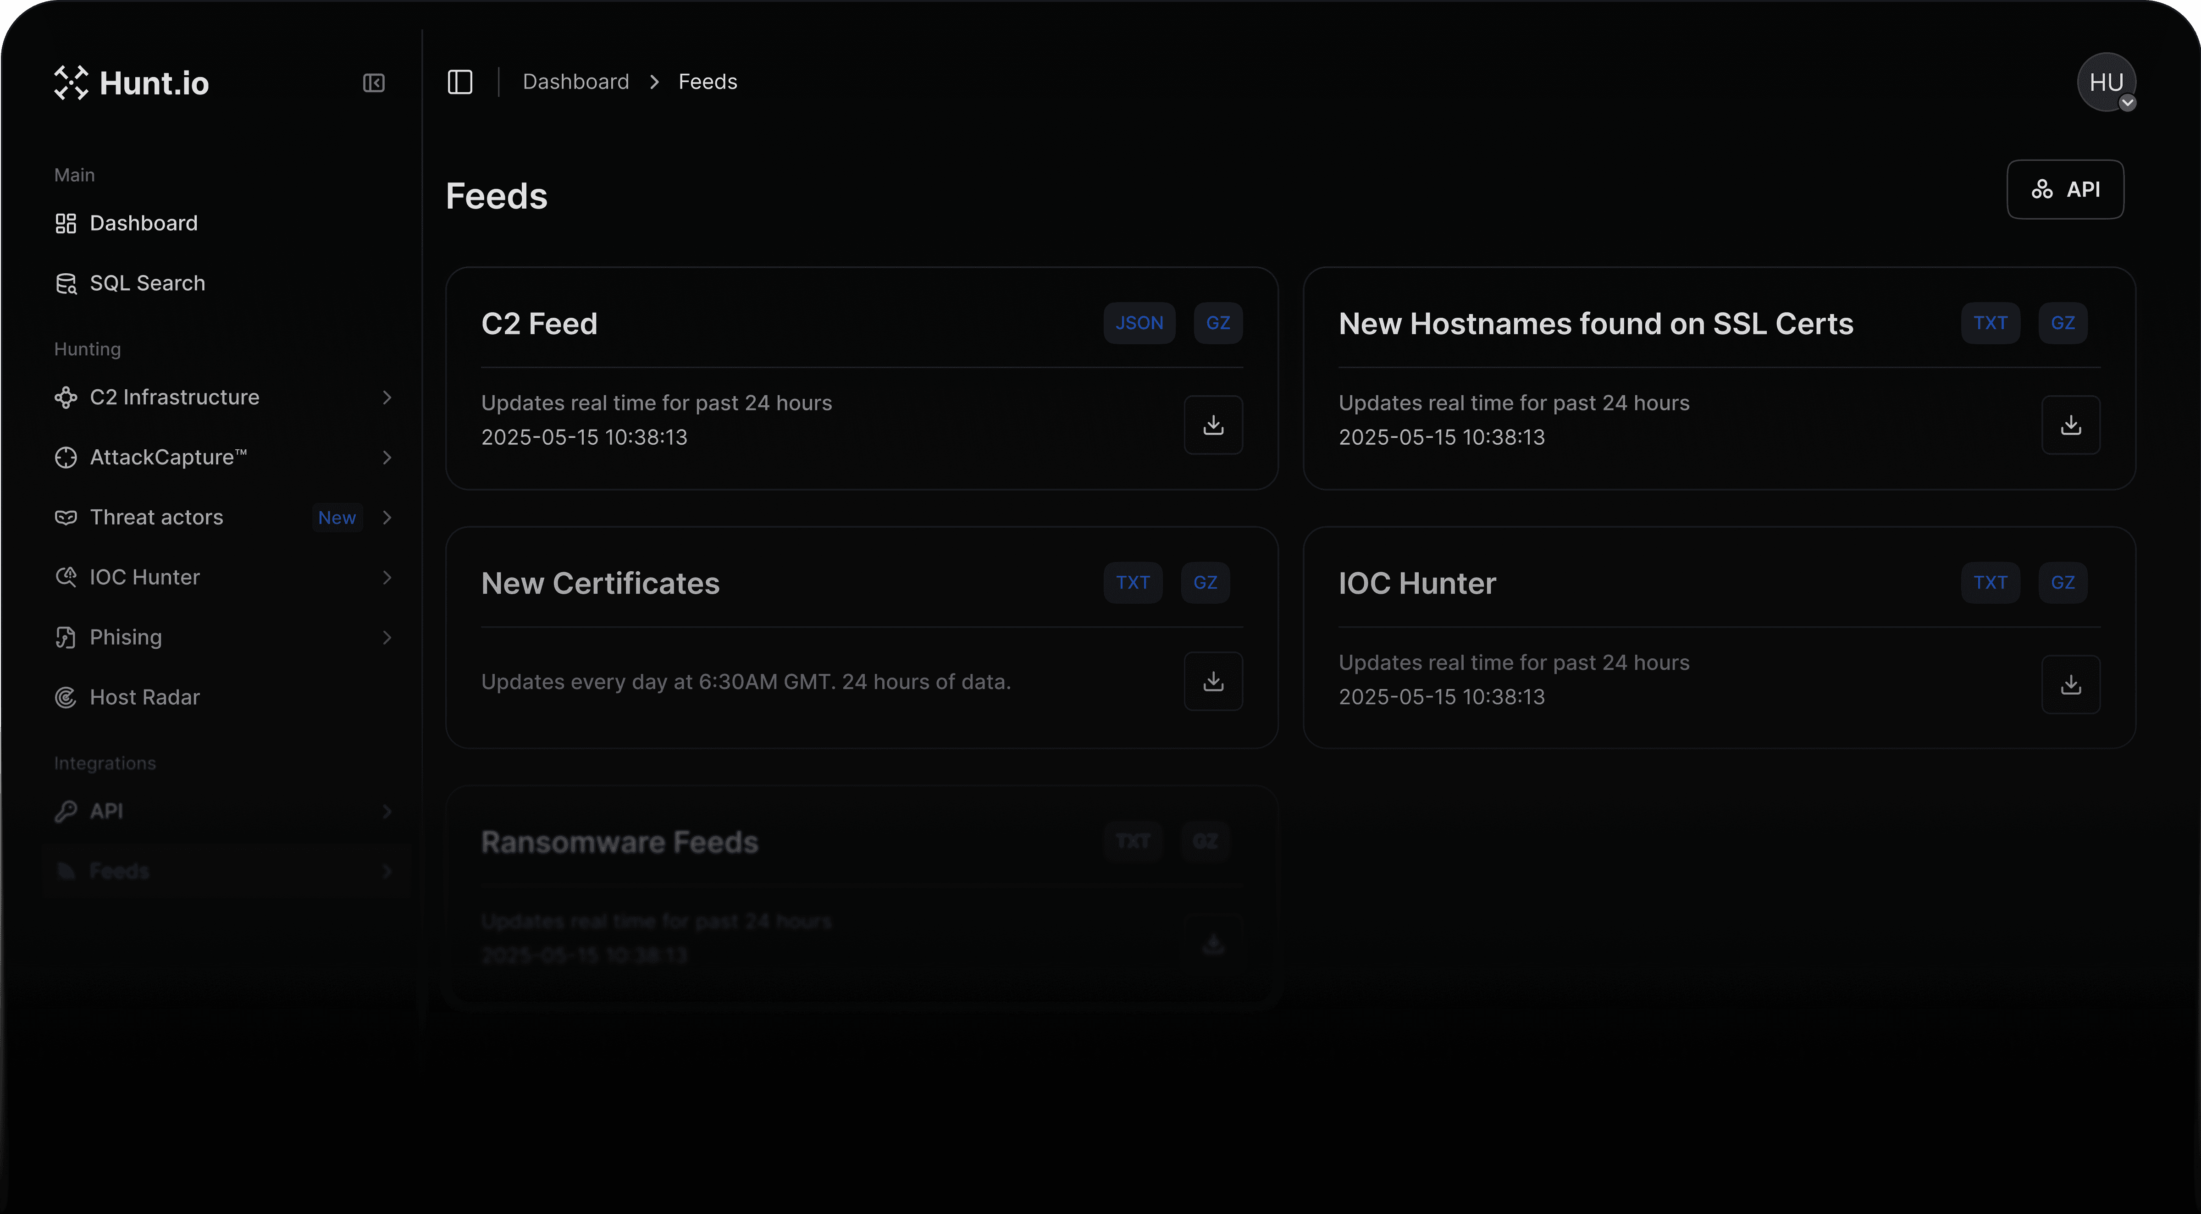Screen dimensions: 2201x1214
Task: Download the New Certificates feed
Action: (x=1212, y=681)
